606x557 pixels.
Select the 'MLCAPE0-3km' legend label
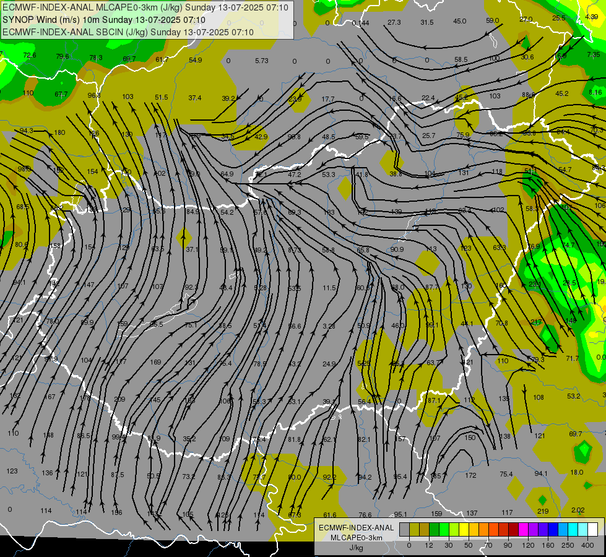tap(356, 538)
